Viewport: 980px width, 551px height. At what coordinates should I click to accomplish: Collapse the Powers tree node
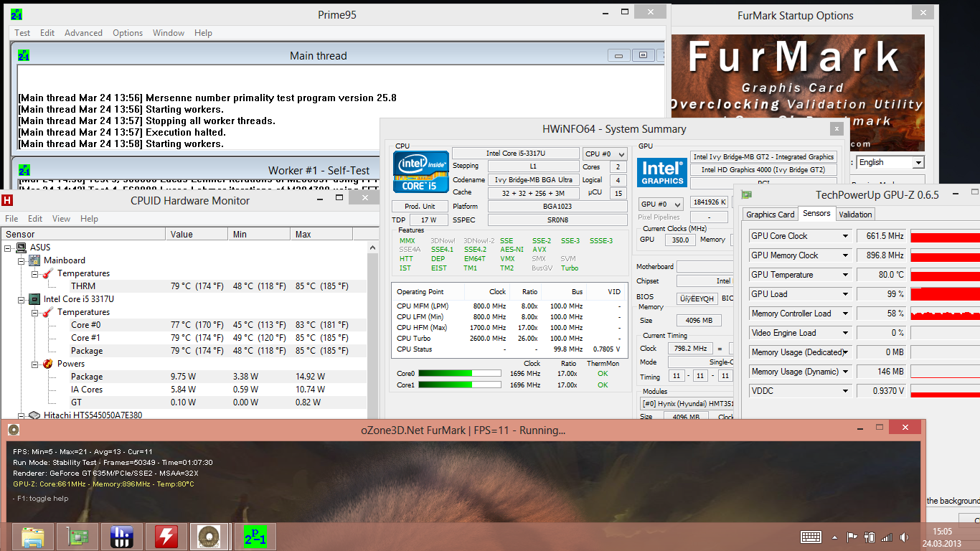(34, 364)
